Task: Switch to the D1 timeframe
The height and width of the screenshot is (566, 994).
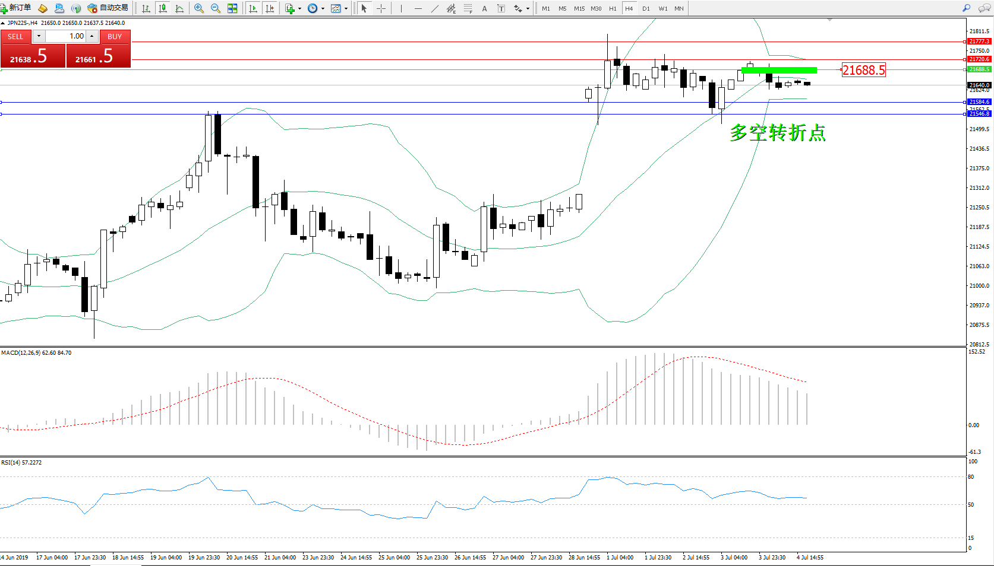Action: [646, 8]
